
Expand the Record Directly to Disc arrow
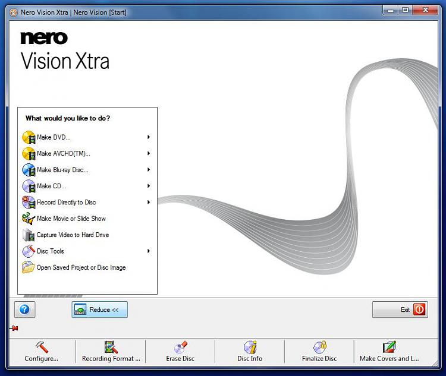coord(149,203)
